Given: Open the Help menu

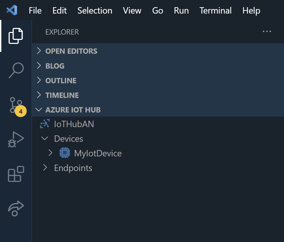Looking at the screenshot, I should 251,11.
